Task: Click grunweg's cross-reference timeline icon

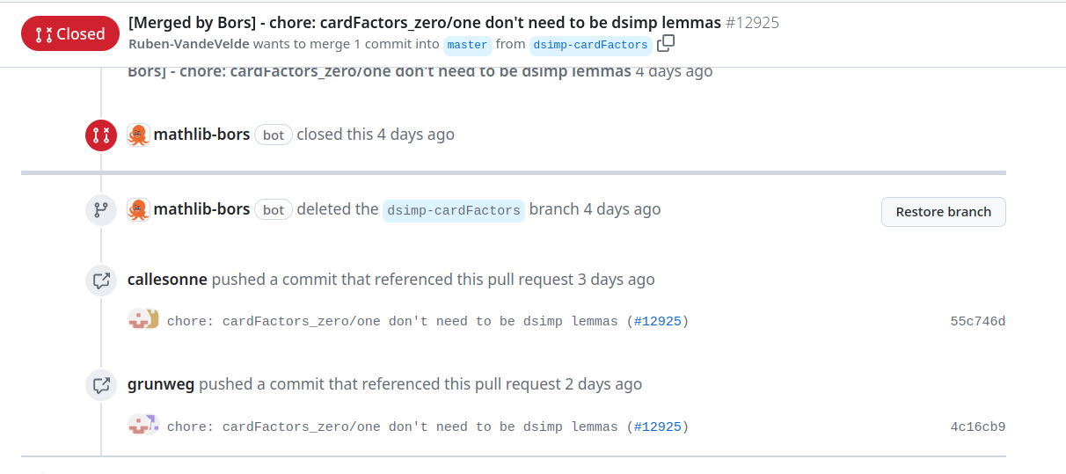Action: click(100, 385)
